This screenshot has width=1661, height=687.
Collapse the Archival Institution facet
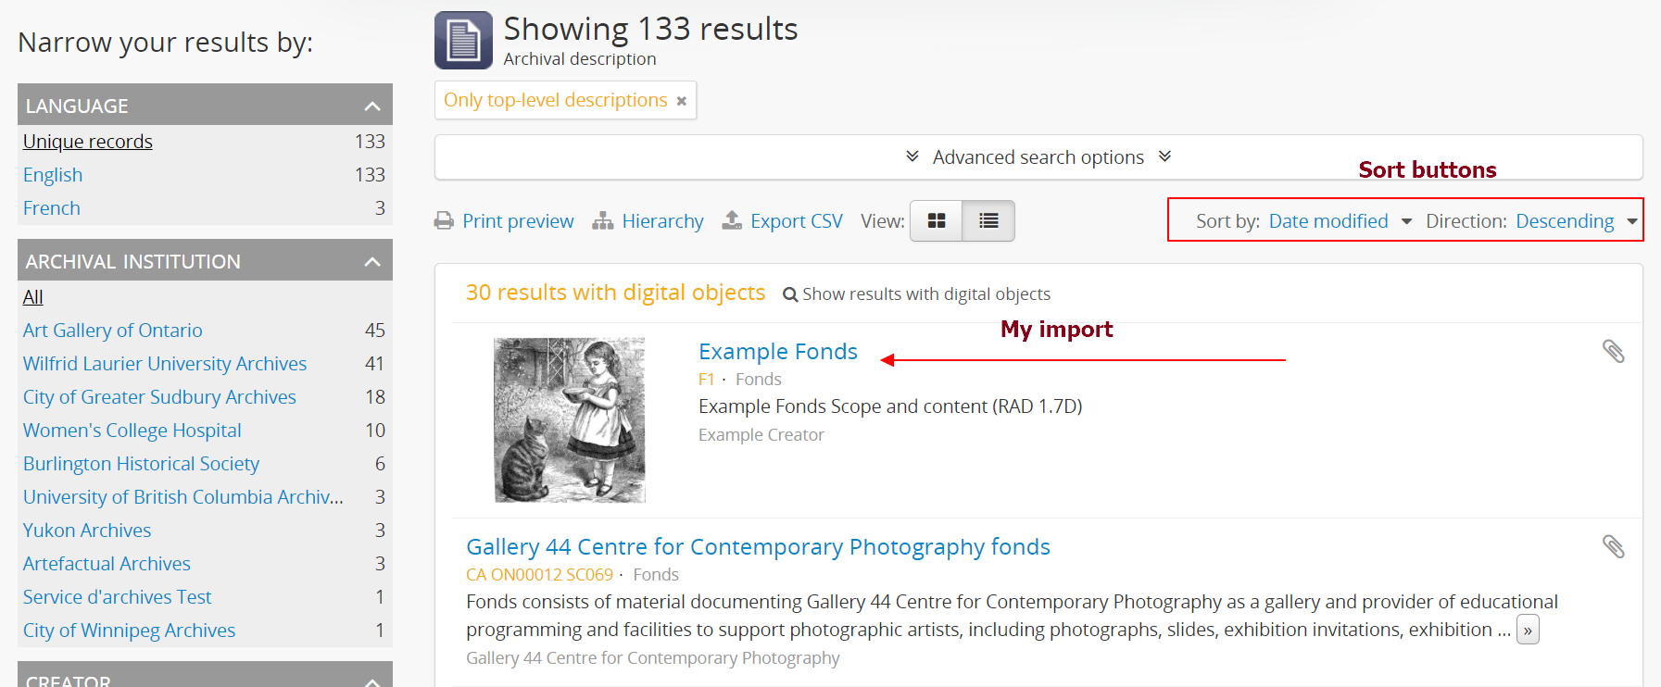(x=372, y=261)
